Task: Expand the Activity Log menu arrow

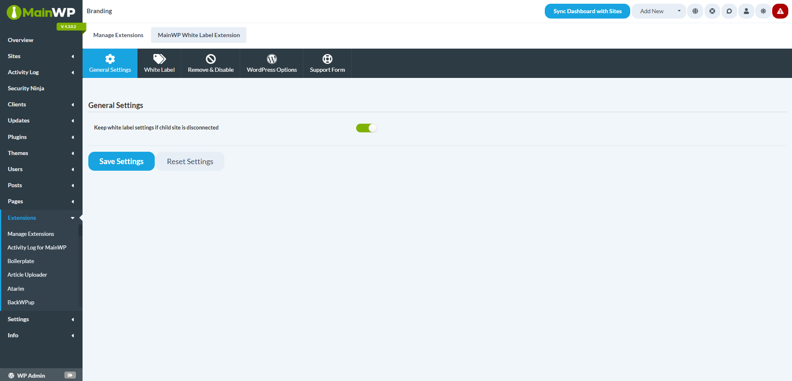Action: tap(73, 73)
